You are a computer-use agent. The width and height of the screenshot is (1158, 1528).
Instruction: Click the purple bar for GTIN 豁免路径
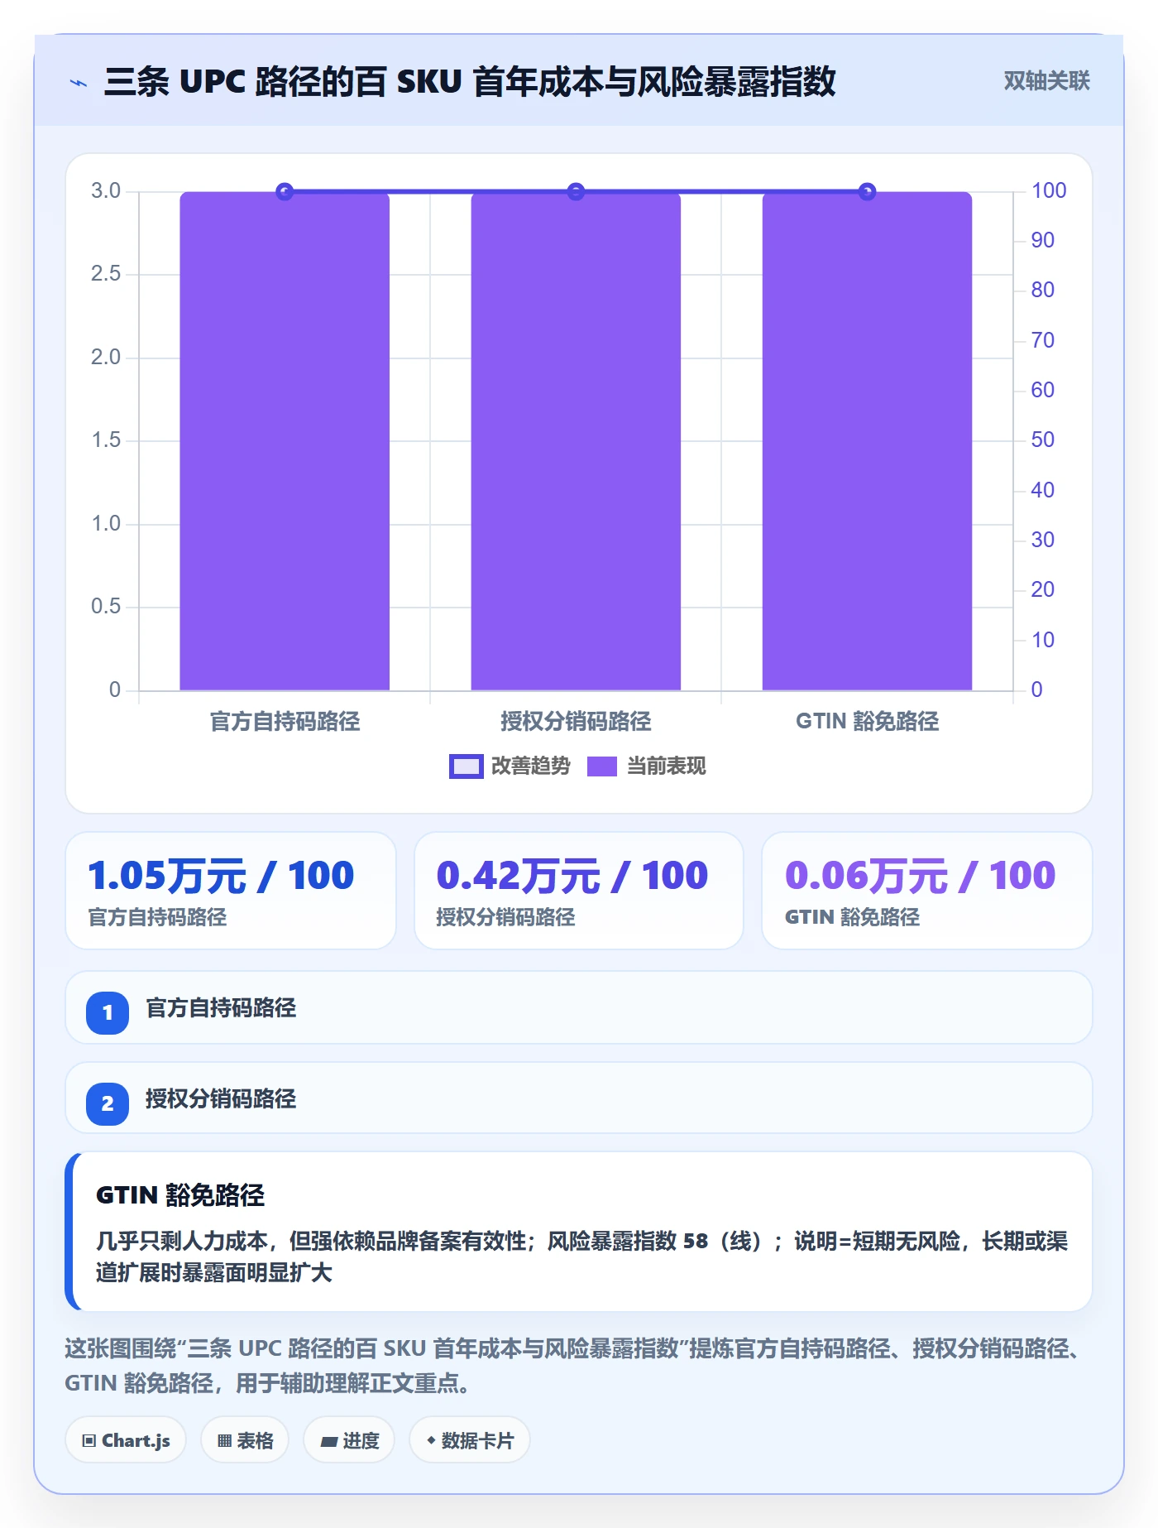click(x=867, y=441)
